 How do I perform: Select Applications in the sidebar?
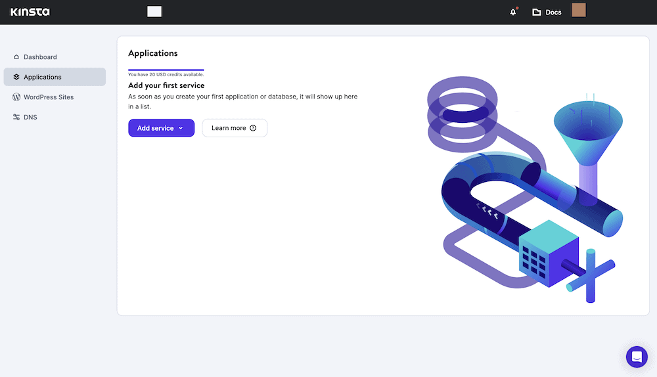coord(43,77)
